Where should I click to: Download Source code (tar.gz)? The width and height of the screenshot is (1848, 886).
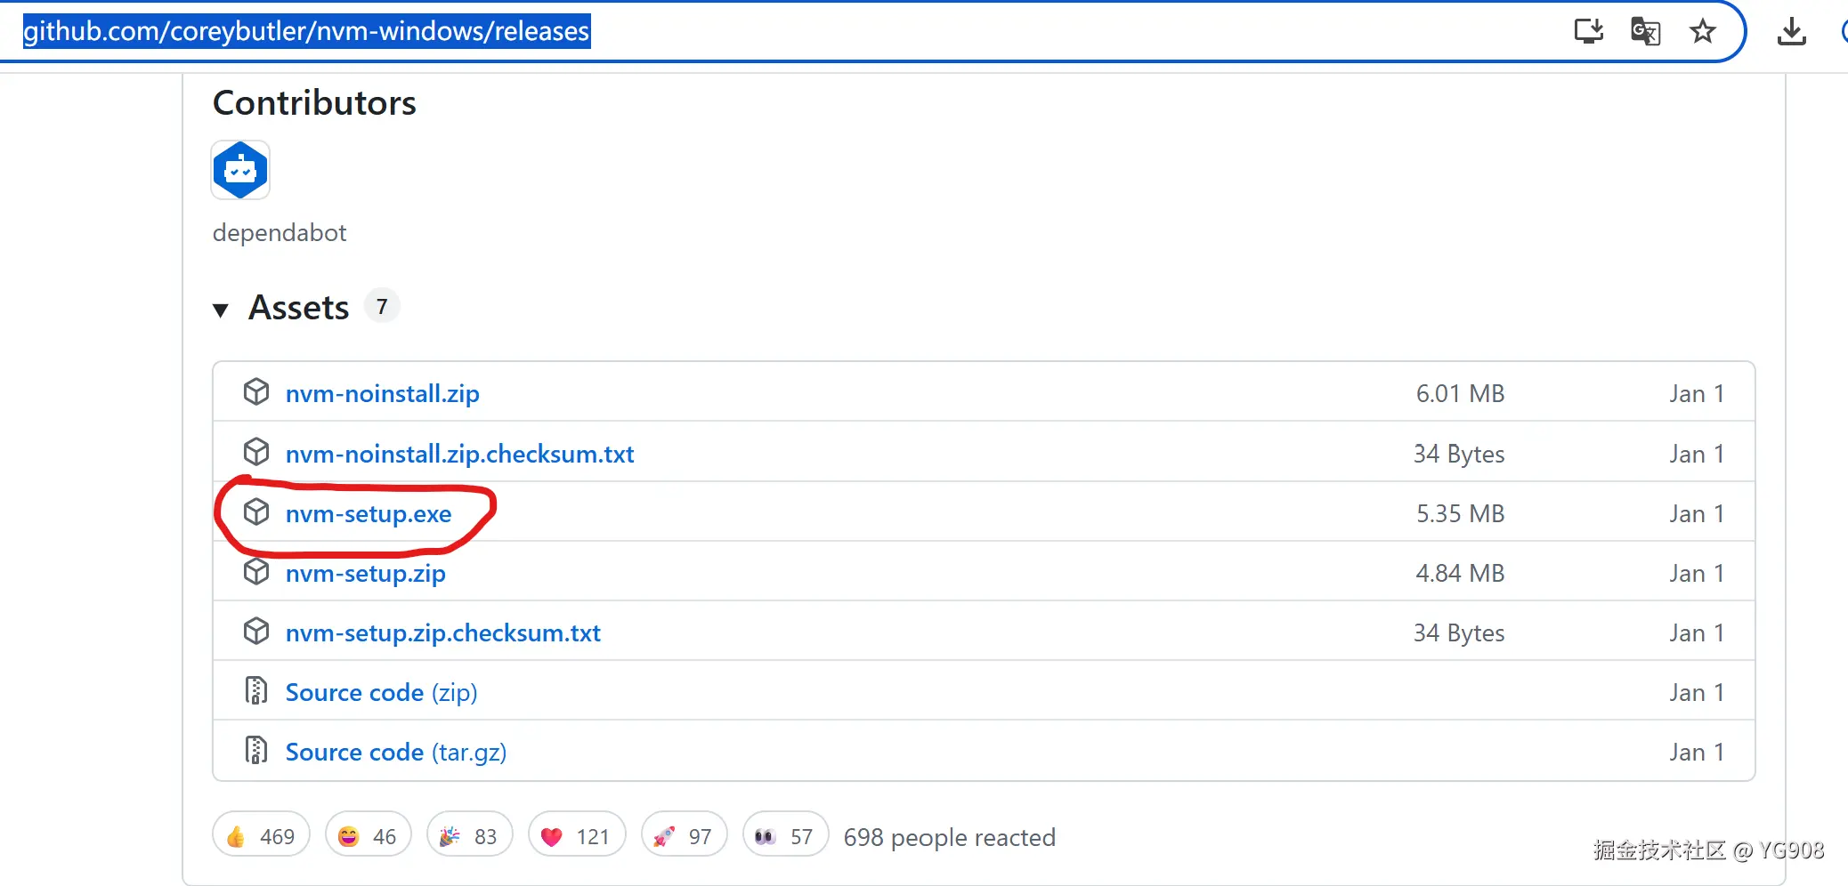(396, 752)
